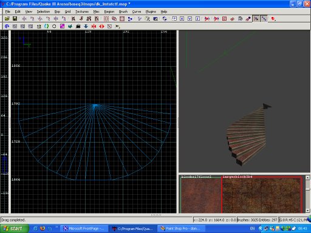Click the texture browser scroll up arrow
Screen dimensions: 311x233
pyautogui.click(x=307, y=178)
